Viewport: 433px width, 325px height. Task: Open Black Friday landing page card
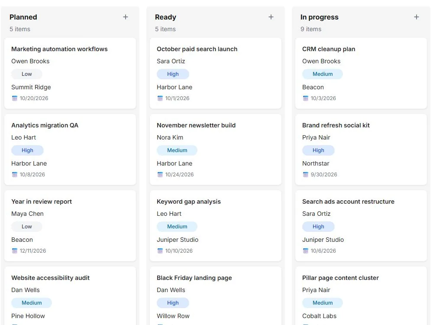(216, 296)
